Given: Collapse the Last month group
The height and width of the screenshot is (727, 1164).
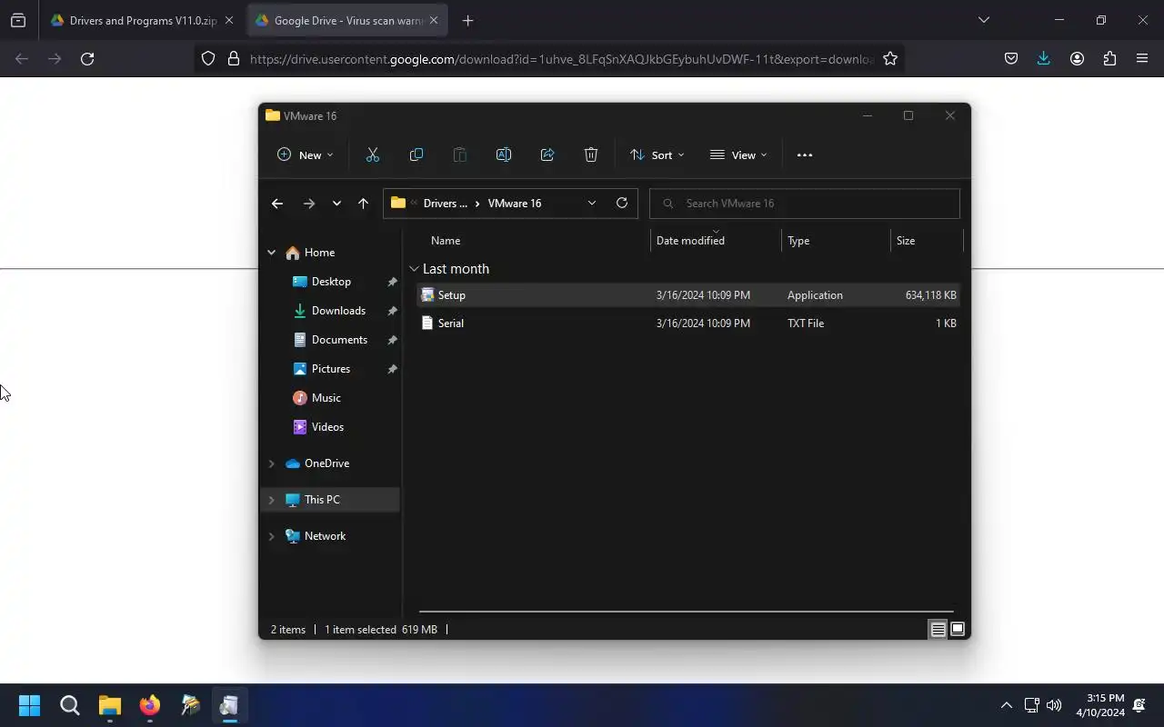Looking at the screenshot, I should (x=414, y=269).
